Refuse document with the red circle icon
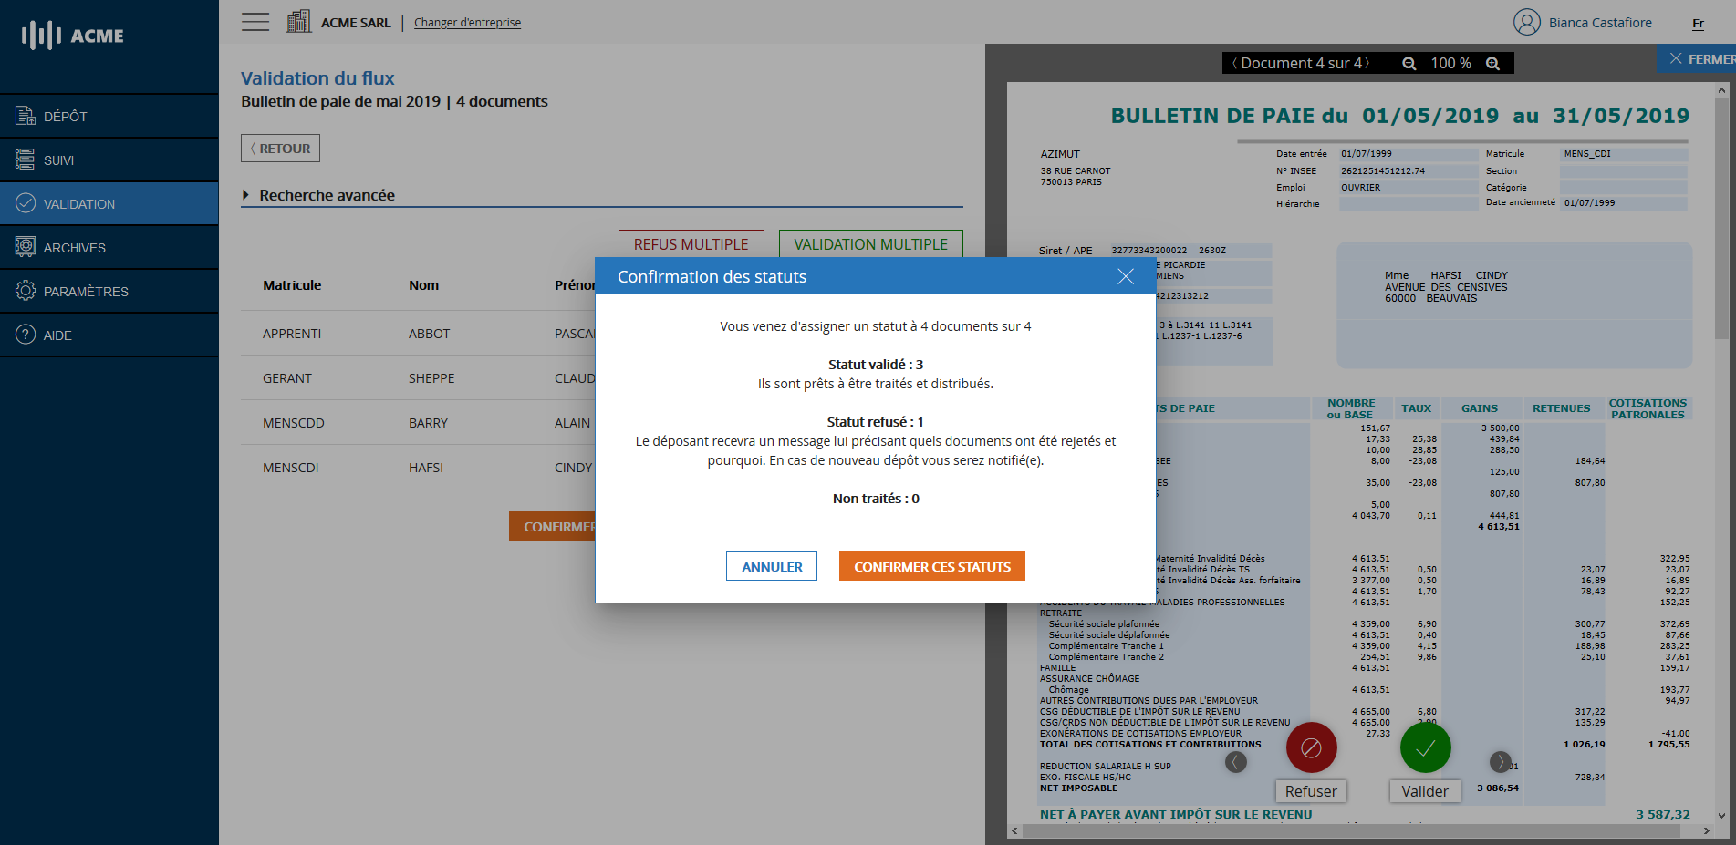This screenshot has height=845, width=1736. pyautogui.click(x=1310, y=747)
